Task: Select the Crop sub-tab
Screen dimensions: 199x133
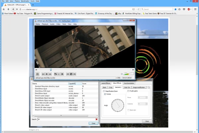Action: pyautogui.click(x=110, y=87)
